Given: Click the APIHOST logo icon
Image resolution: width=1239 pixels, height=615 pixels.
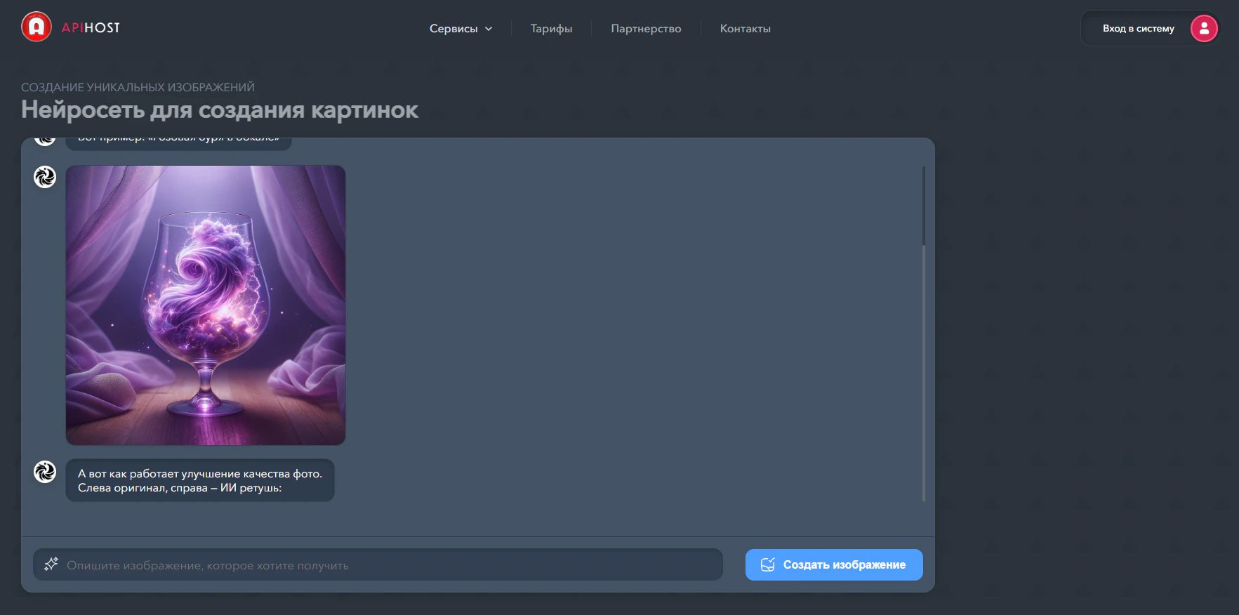Looking at the screenshot, I should (x=37, y=27).
